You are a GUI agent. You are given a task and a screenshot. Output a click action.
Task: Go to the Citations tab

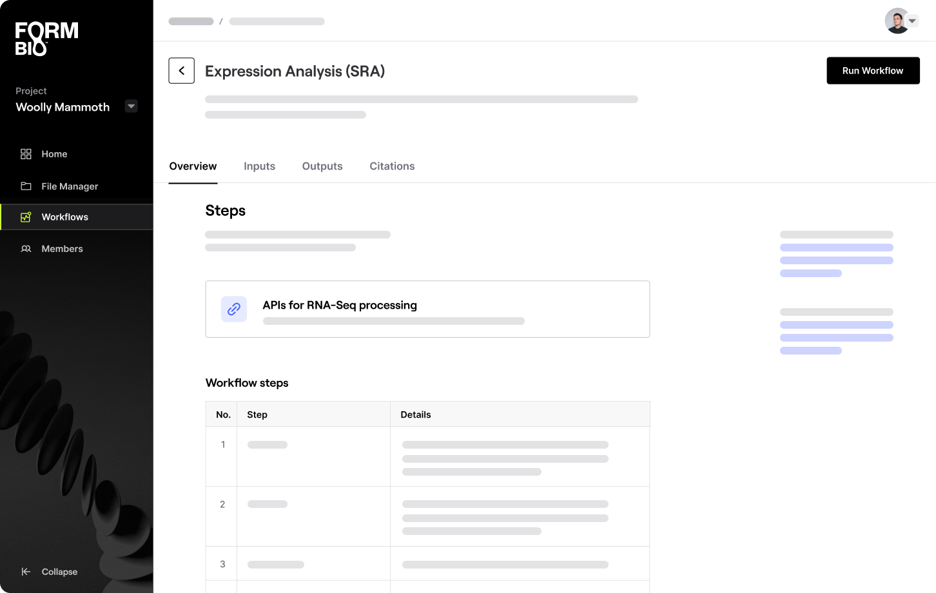[392, 166]
